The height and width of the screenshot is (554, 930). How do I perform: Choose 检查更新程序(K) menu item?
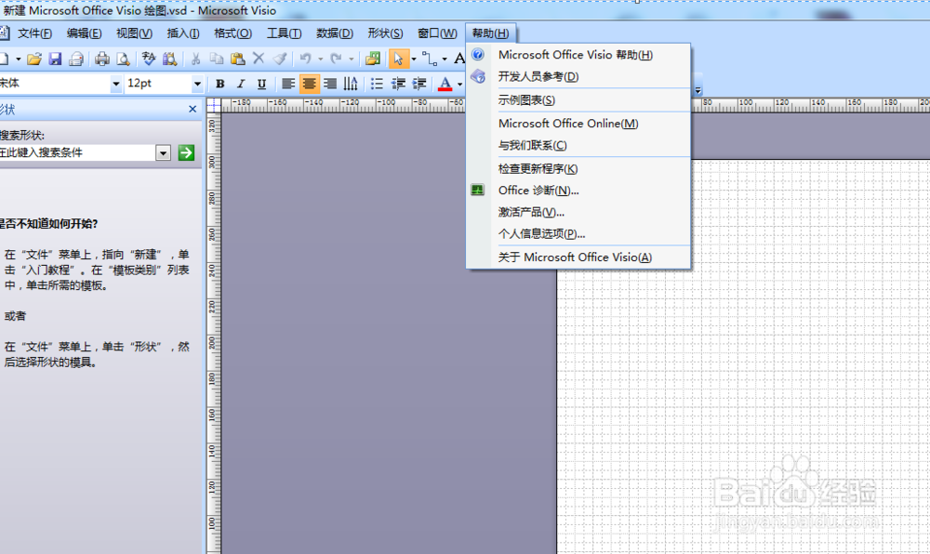tap(578, 169)
